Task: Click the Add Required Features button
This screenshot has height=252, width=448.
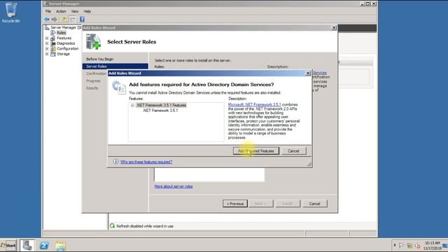Action: [x=256, y=151]
